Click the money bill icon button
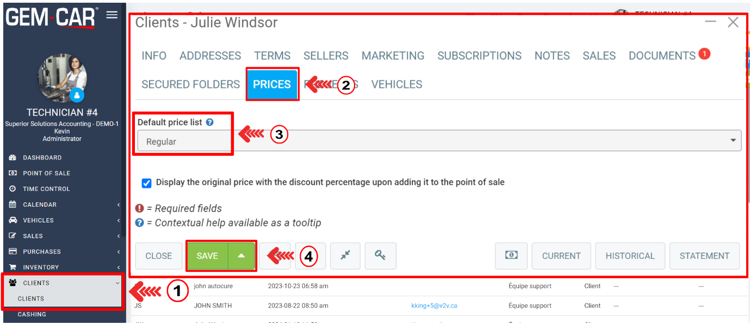Viewport: 750px width, 325px height. point(511,256)
